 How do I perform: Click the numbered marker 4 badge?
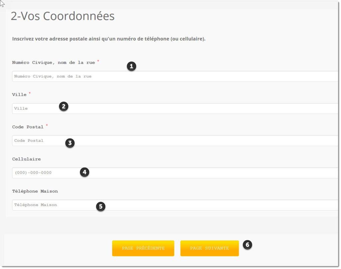coord(85,172)
